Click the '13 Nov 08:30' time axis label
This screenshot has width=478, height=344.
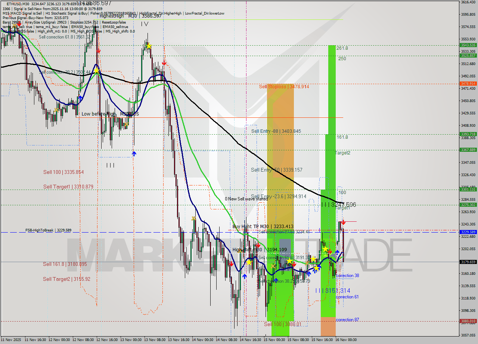155,340
